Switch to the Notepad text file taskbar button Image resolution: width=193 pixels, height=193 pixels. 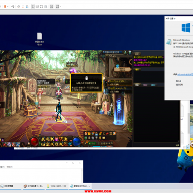point(80,186)
